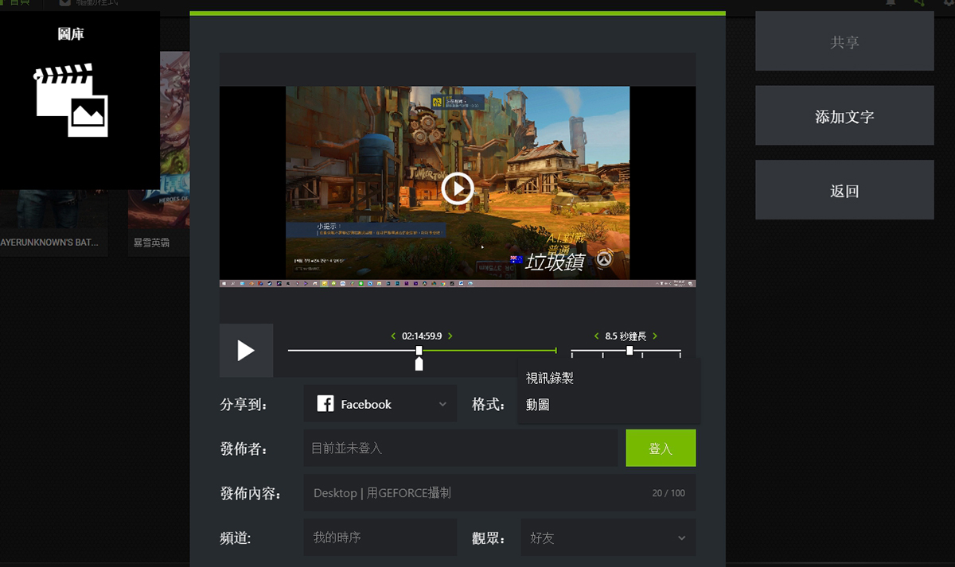This screenshot has width=955, height=567.
Task: Click the clip duration slider handle
Action: click(630, 351)
